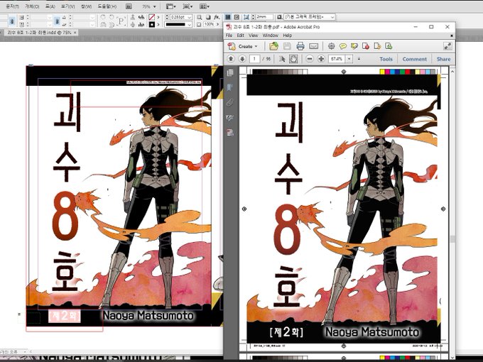Click the fill color swatch with red slash
This screenshot has width=483, height=362.
(151, 17)
